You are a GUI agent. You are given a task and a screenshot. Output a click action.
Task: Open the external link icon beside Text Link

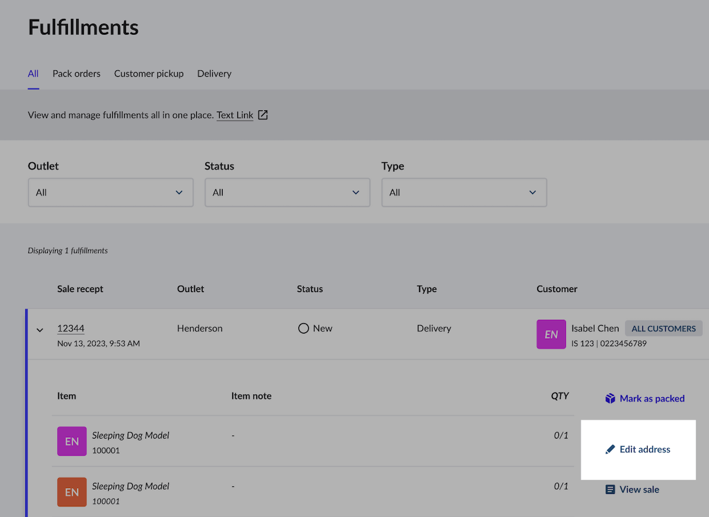pyautogui.click(x=263, y=115)
